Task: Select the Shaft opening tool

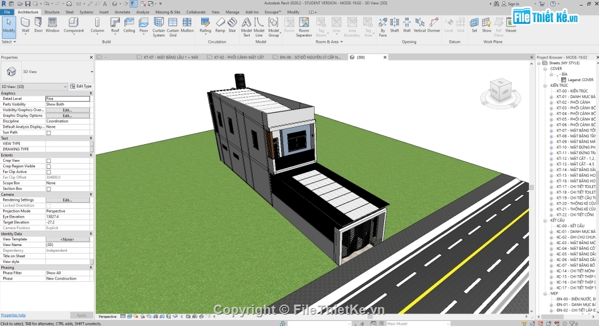Action: [395, 25]
